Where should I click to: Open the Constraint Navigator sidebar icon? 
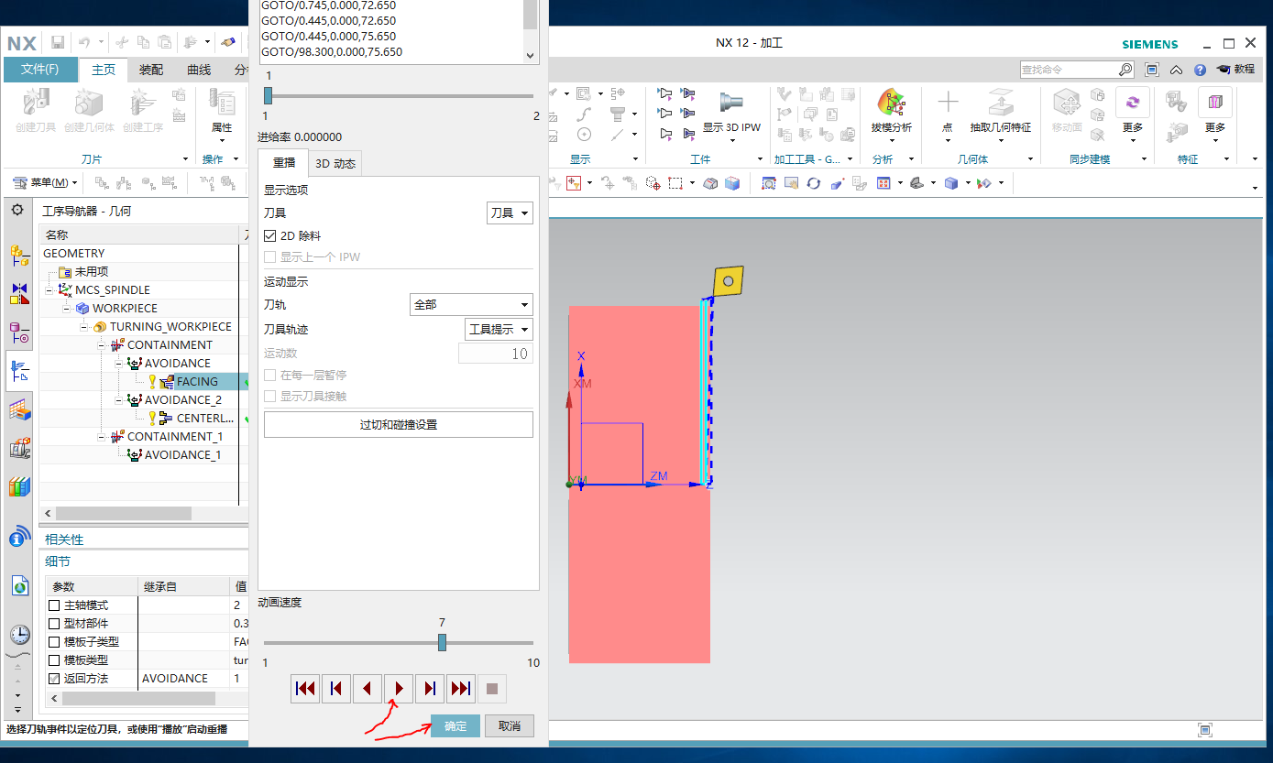[19, 294]
